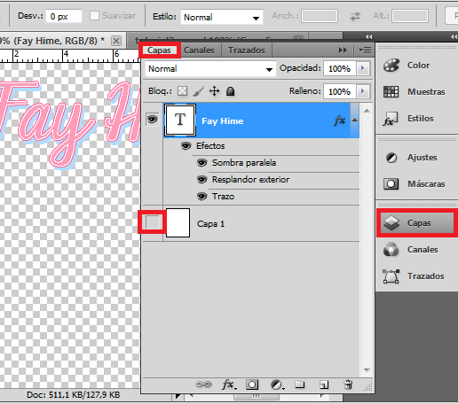The image size is (458, 404).
Task: Lock transparent pixels
Action: [182, 91]
